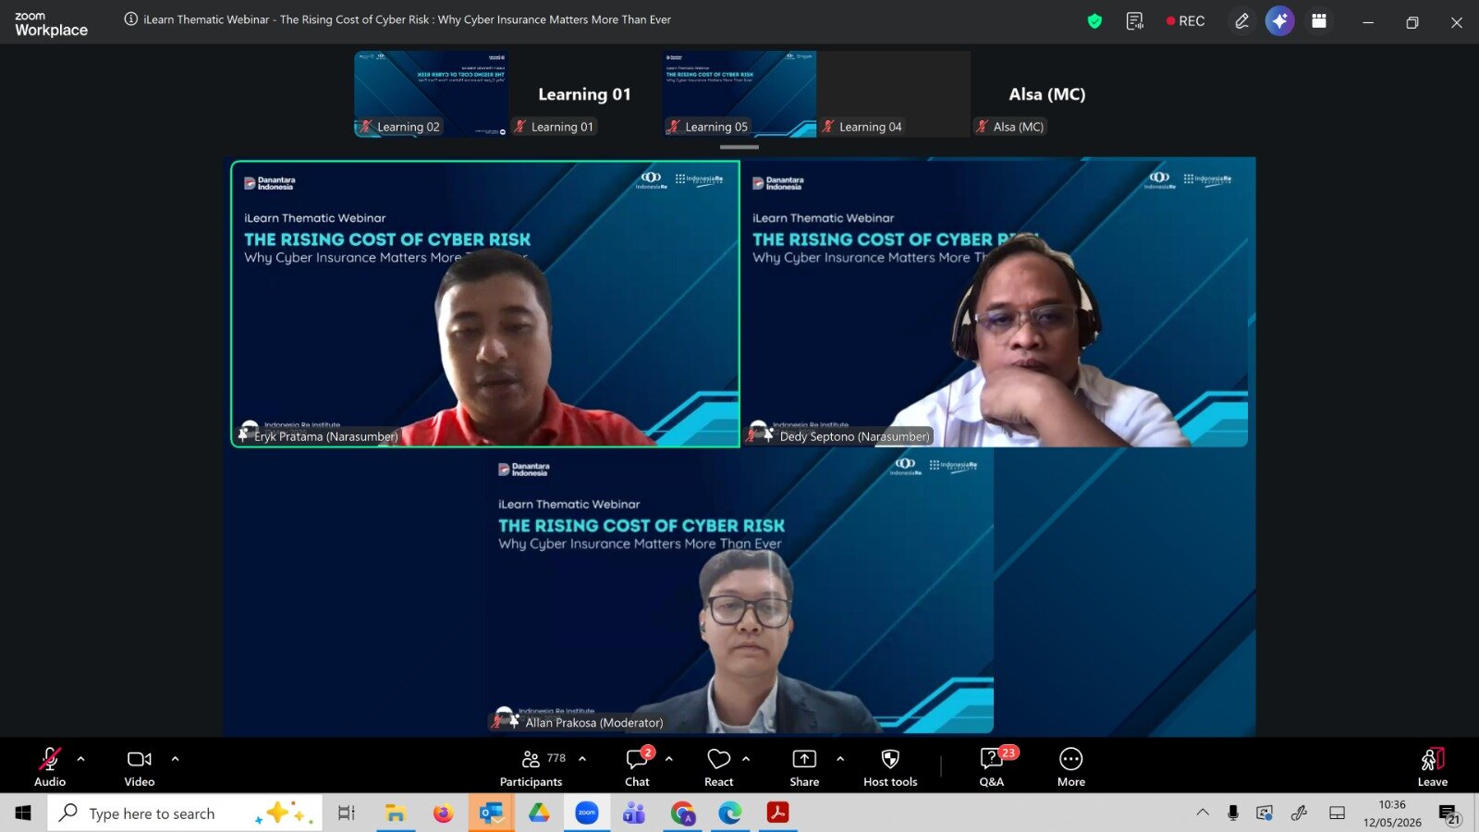Screen dimensions: 1479x832
Task: Click the tray icon right of the microphone
Action: 1265,813
